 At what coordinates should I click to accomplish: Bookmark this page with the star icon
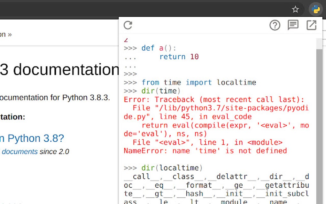pos(295,9)
